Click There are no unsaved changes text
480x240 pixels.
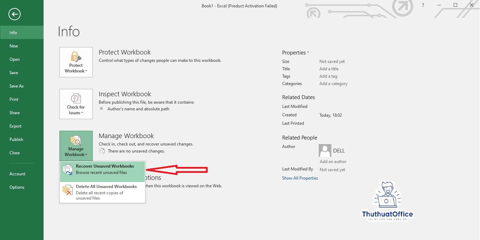tap(136, 151)
